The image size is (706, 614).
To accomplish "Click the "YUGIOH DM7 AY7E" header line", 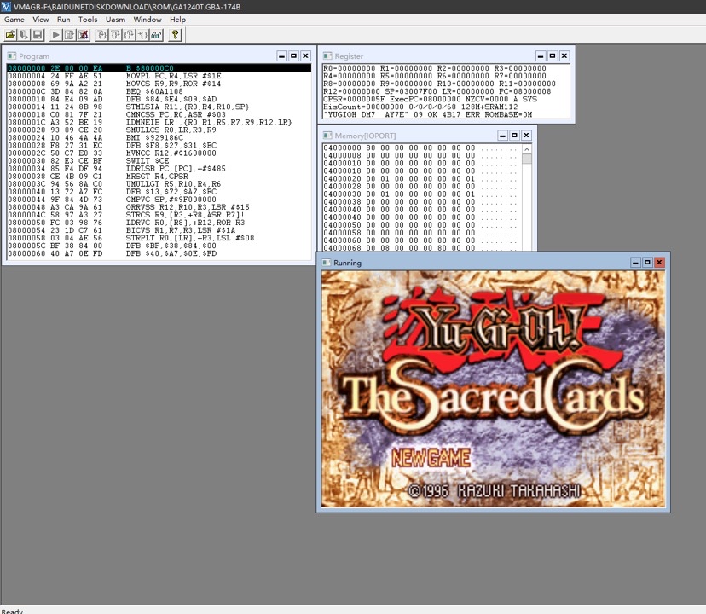I will pyautogui.click(x=428, y=114).
